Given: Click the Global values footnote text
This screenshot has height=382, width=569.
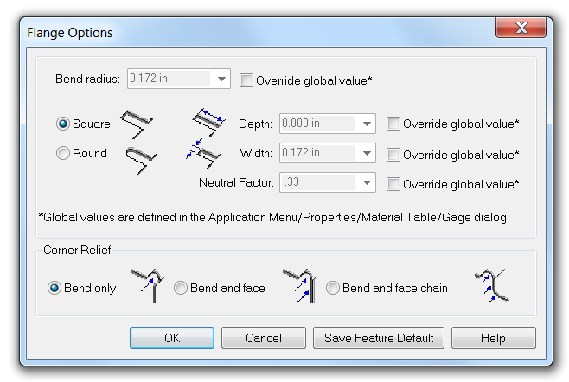Looking at the screenshot, I should pos(274,217).
